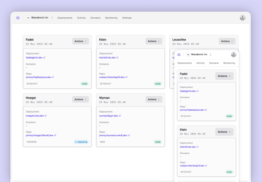Open Actions dropdown on Leuschke card
The height and width of the screenshot is (182, 262).
pos(227,41)
